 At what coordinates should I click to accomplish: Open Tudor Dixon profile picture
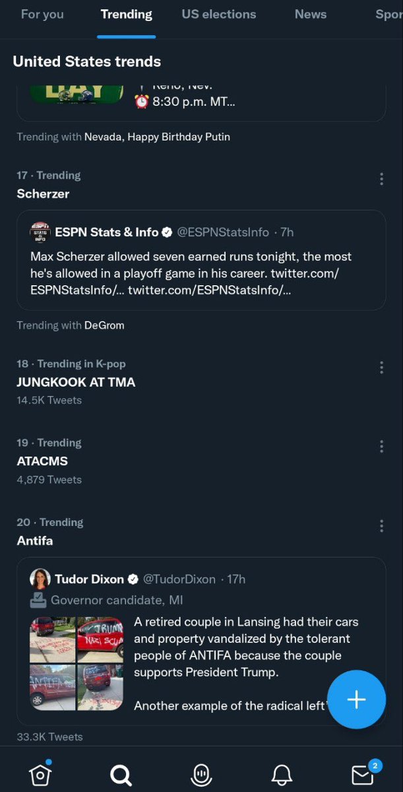(40, 579)
